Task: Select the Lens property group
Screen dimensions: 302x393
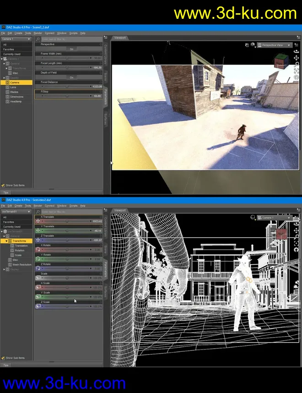Action: (13, 87)
